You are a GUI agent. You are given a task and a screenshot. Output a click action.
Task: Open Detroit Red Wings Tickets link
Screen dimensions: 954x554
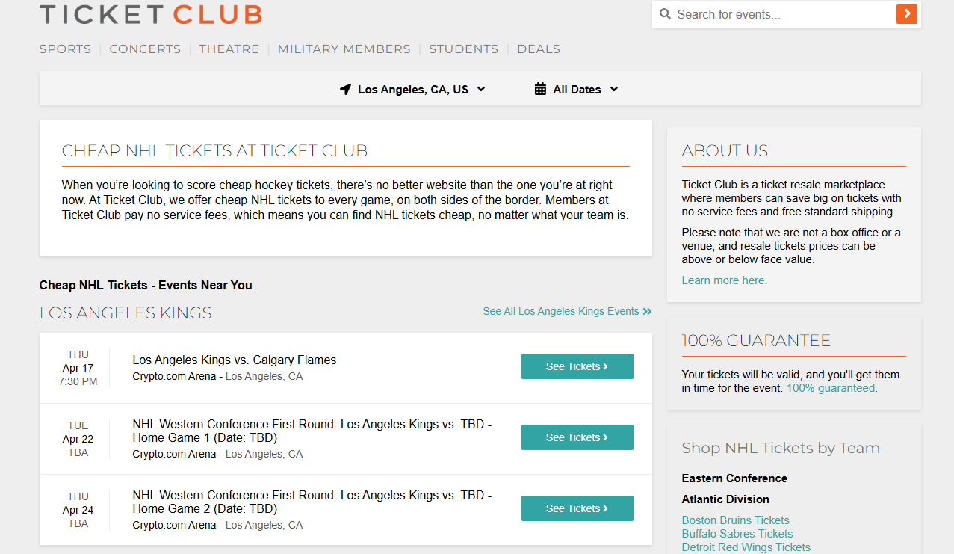tap(746, 547)
